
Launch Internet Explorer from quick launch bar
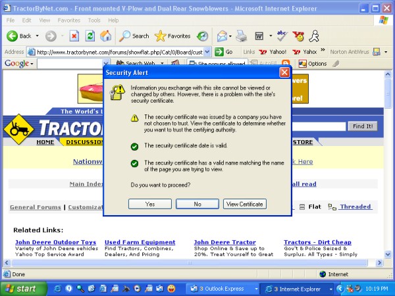click(57, 289)
